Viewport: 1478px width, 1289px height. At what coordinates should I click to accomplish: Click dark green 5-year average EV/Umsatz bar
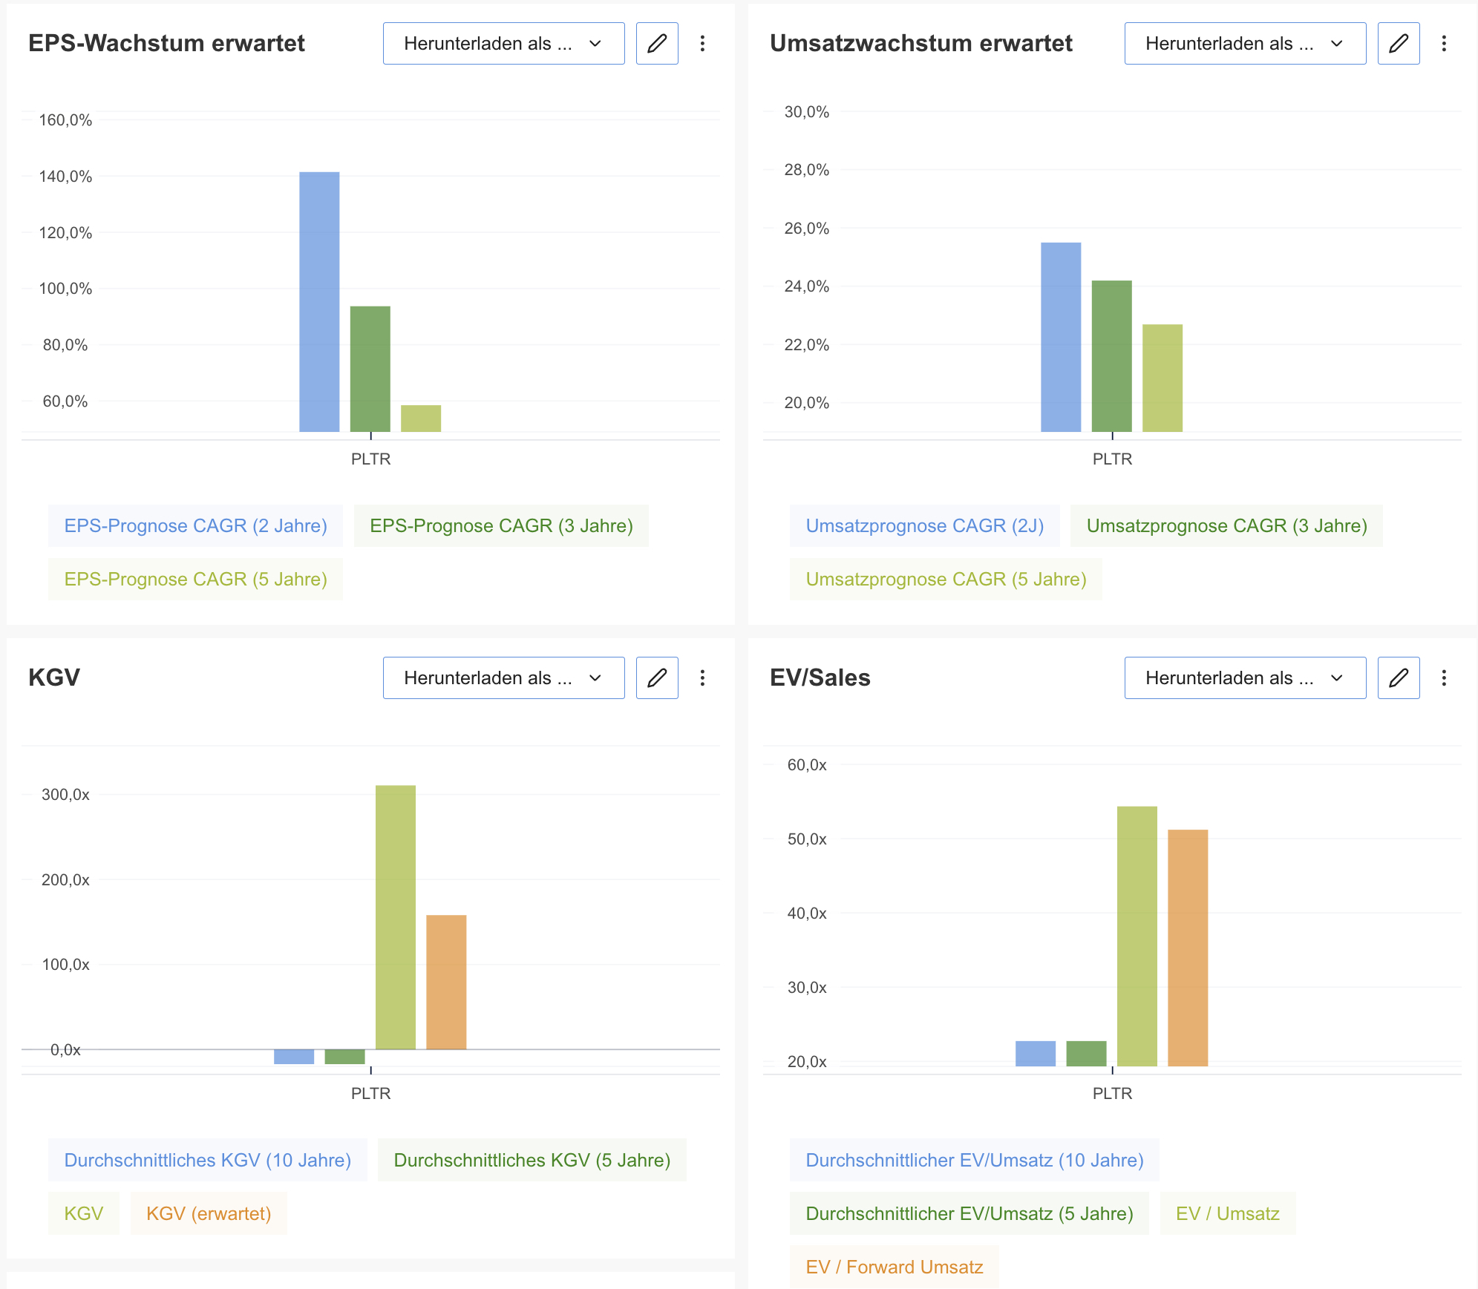(1086, 1054)
